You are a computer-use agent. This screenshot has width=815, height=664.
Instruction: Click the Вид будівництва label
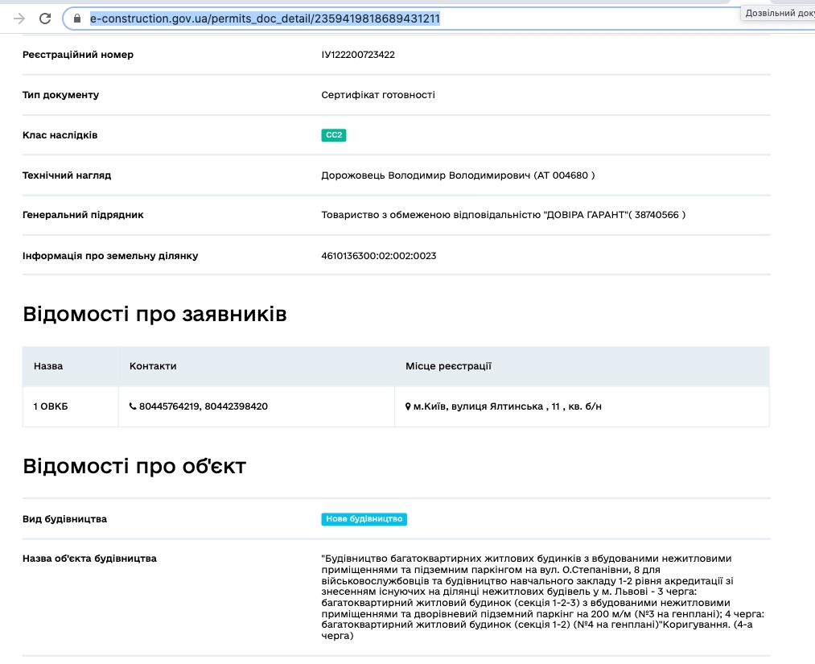[64, 519]
